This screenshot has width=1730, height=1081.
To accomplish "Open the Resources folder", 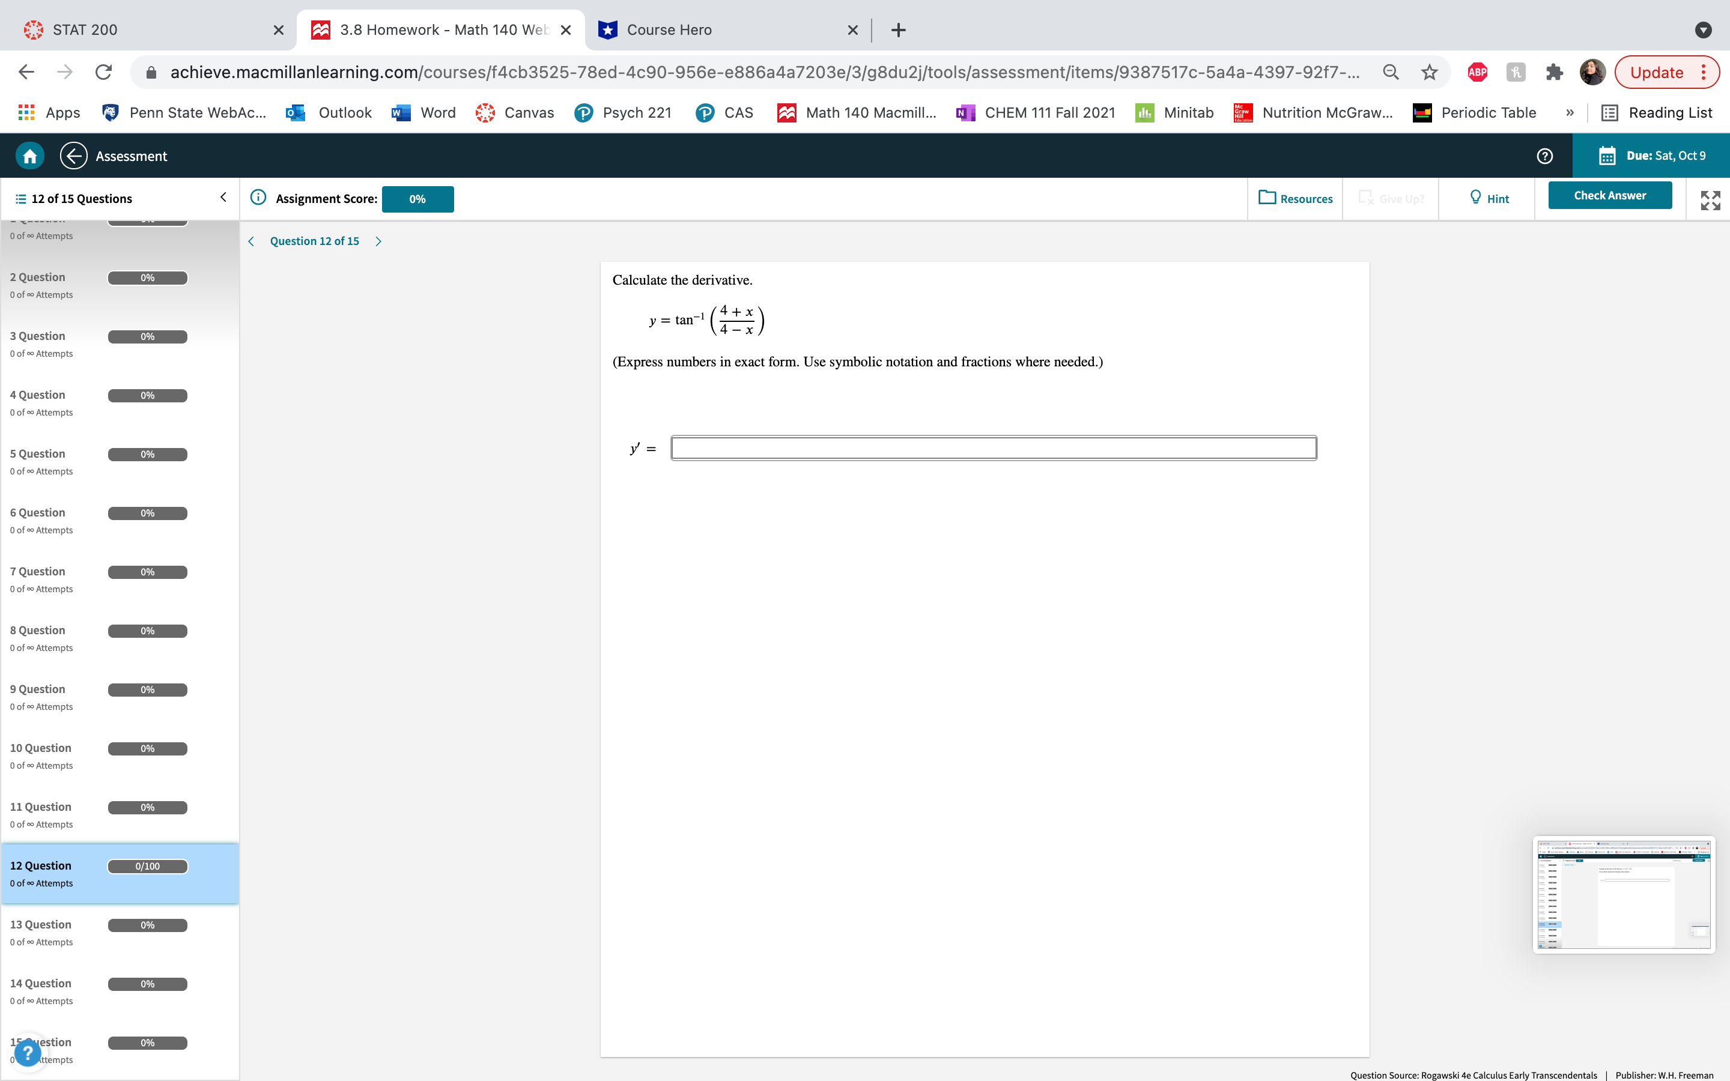I will coord(1295,198).
